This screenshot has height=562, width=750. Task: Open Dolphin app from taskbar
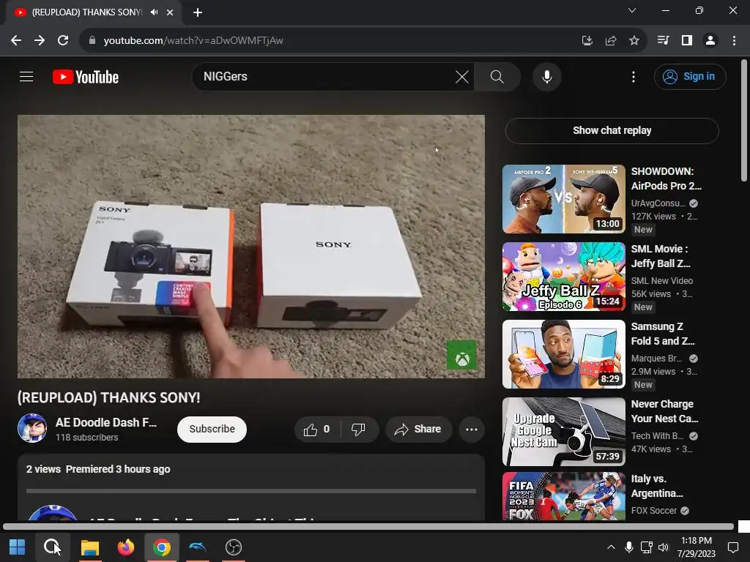tap(198, 547)
